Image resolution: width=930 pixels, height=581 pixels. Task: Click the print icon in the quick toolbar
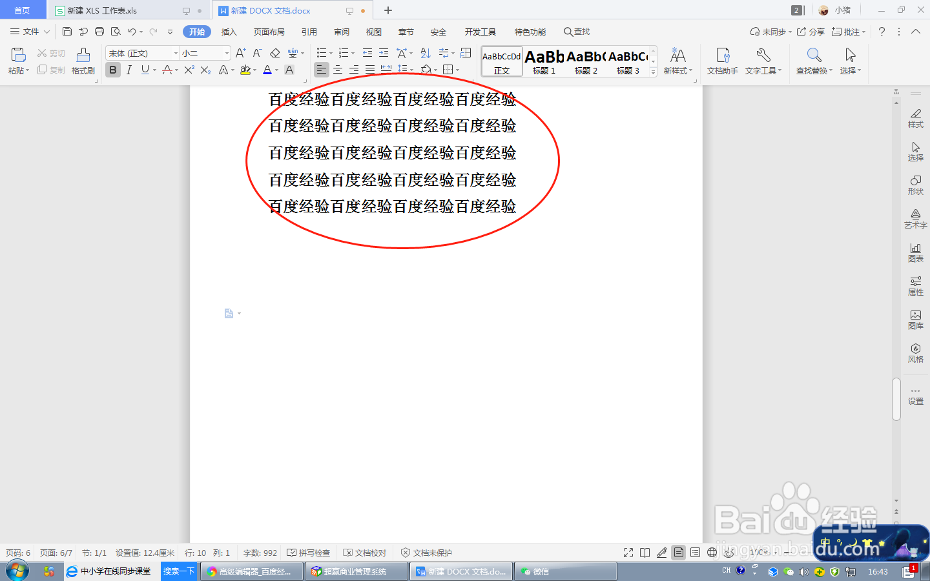click(99, 32)
